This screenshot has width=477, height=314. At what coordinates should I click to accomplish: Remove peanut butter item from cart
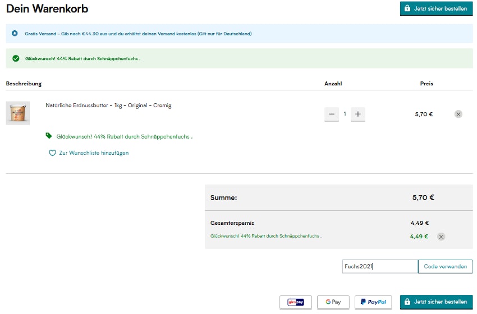point(458,114)
